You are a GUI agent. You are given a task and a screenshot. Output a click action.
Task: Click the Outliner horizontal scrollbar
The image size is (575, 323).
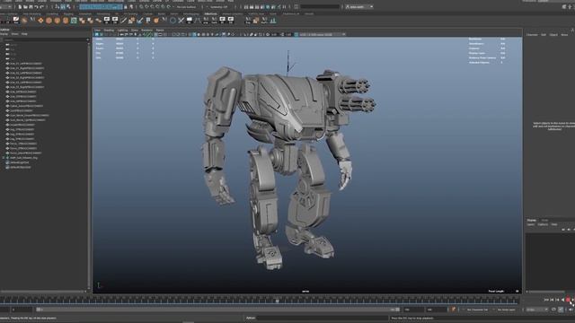pos(43,292)
